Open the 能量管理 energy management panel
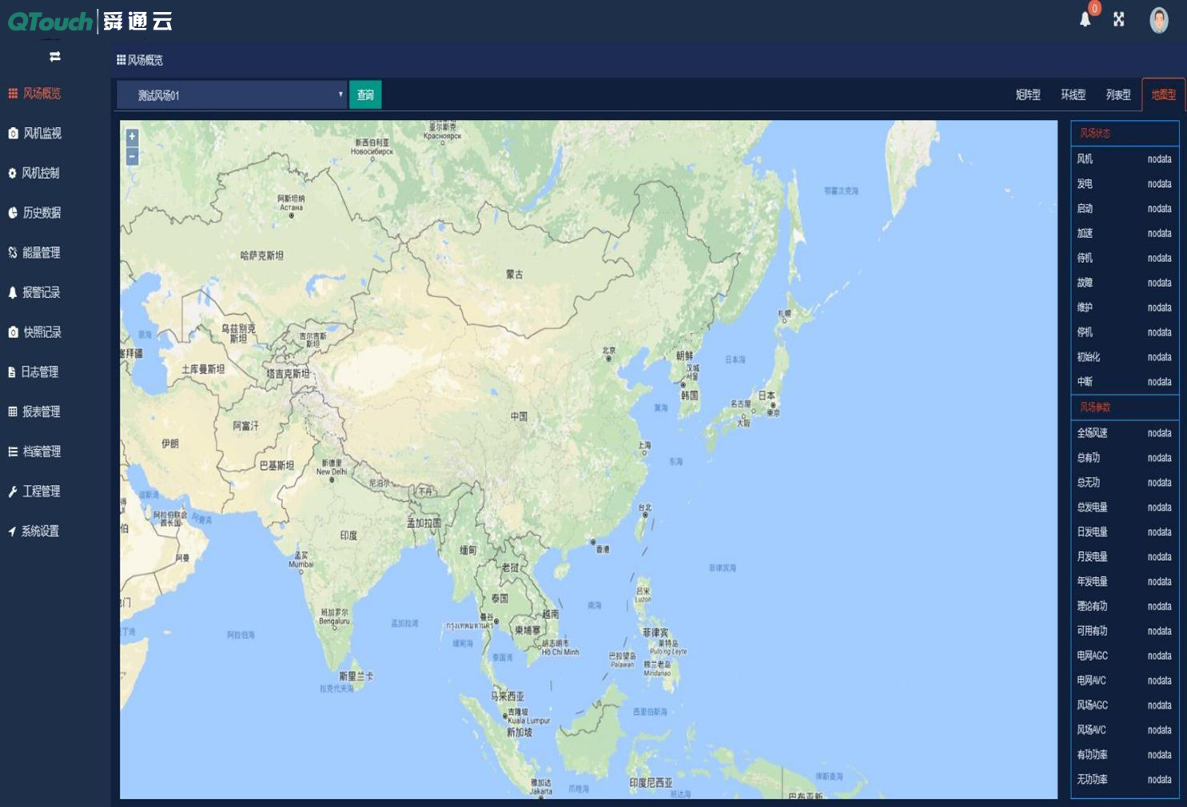Image resolution: width=1187 pixels, height=807 pixels. [x=37, y=252]
